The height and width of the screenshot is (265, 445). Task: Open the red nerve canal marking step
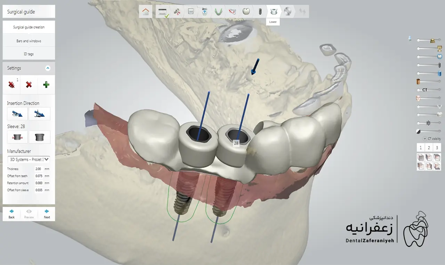pyautogui.click(x=232, y=11)
